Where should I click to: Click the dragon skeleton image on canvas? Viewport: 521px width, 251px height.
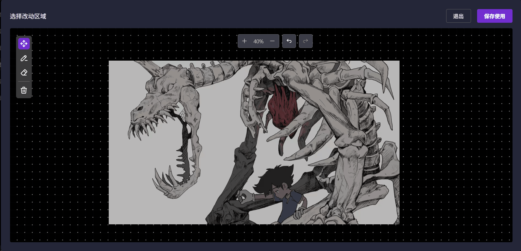coord(254,142)
